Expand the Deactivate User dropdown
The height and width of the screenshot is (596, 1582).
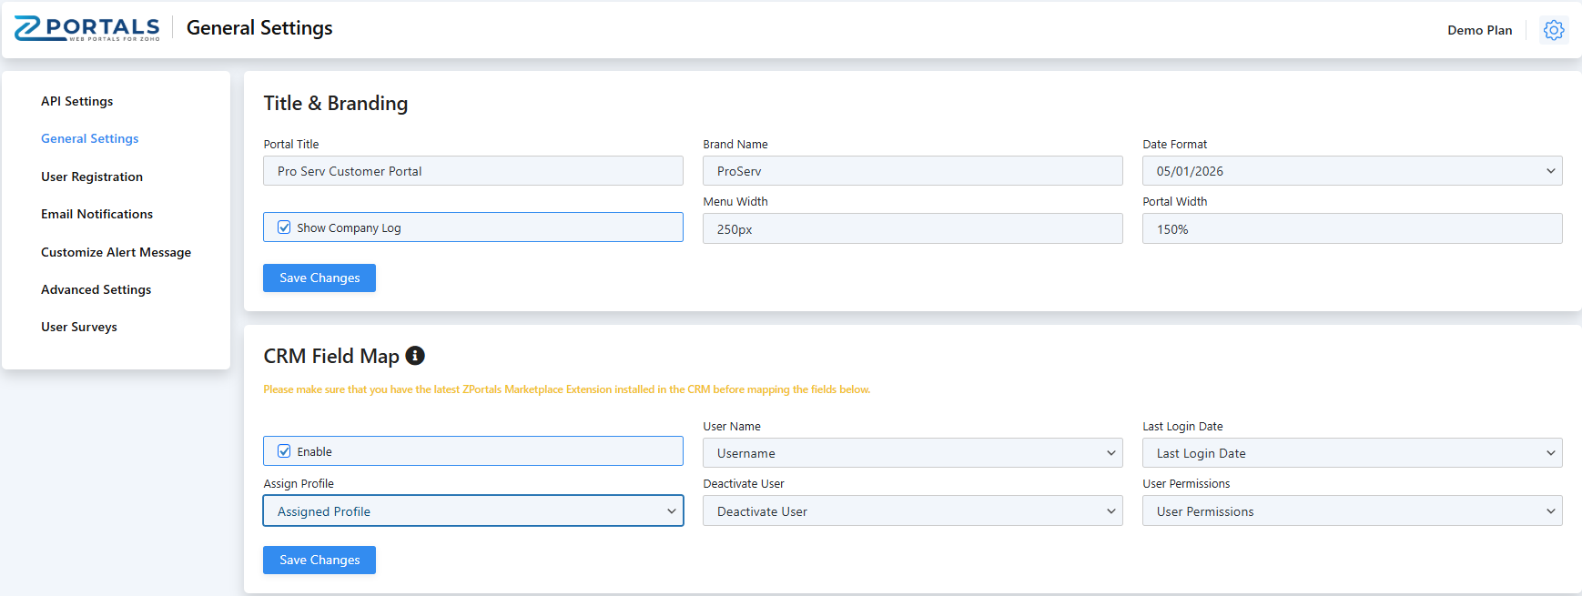point(912,511)
